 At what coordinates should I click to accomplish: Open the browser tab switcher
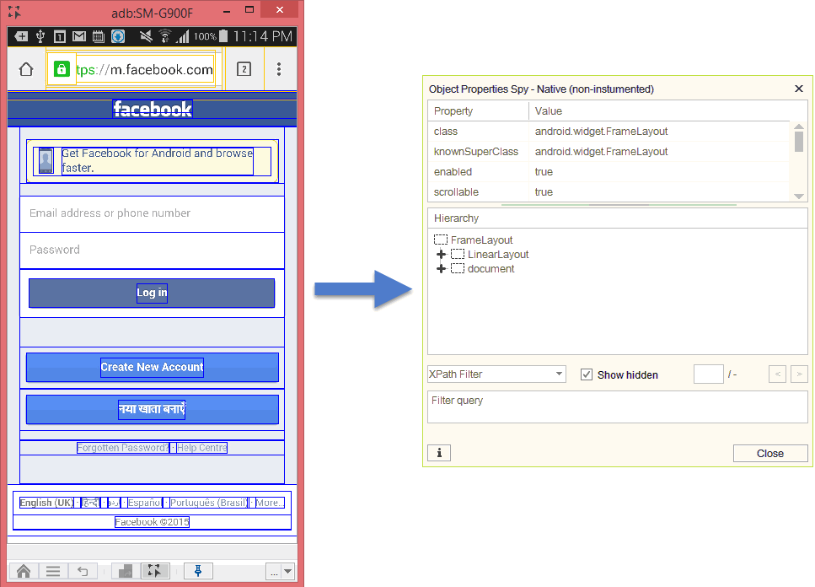pyautogui.click(x=244, y=69)
